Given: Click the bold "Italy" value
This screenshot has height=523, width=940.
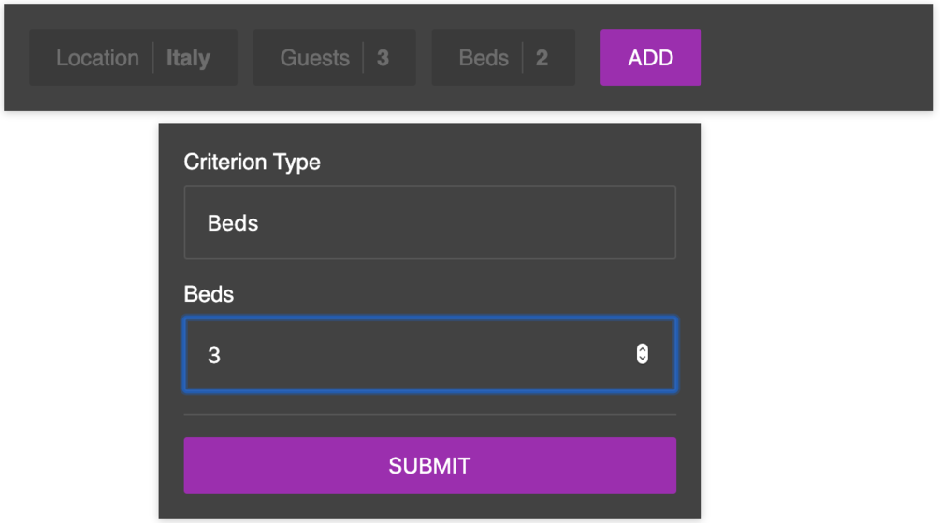Looking at the screenshot, I should [x=188, y=58].
